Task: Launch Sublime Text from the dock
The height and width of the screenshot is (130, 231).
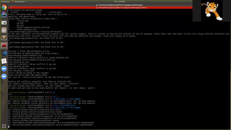Action: [x=4, y=38]
